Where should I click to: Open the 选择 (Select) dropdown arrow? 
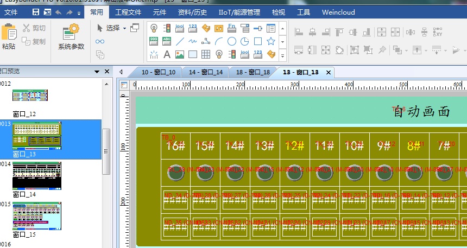[x=124, y=28]
